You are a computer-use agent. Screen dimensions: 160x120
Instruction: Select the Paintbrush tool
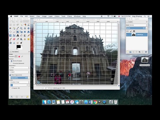pos(10,39)
